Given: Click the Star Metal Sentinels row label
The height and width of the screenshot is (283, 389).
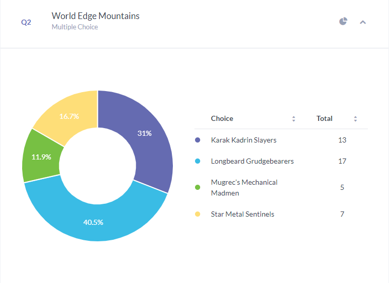Looking at the screenshot, I should tap(242, 214).
